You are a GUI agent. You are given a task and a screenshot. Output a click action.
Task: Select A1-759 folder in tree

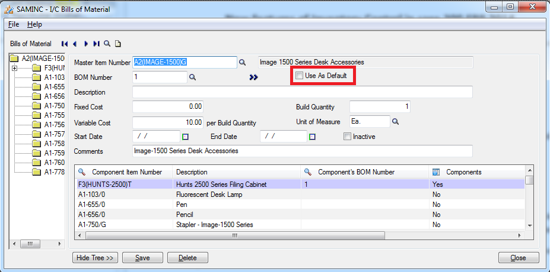tap(48, 153)
